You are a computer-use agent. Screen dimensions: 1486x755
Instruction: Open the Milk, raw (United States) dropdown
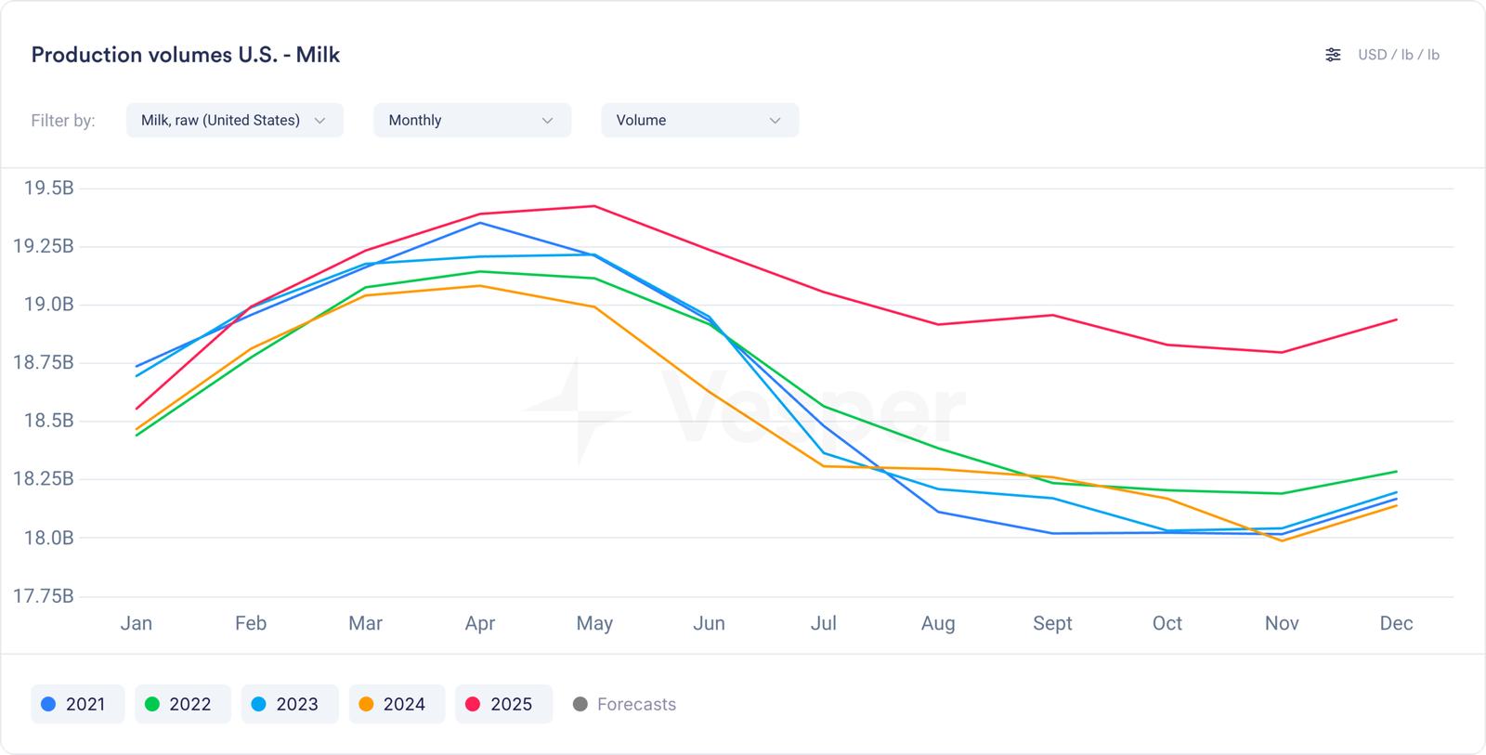(234, 120)
